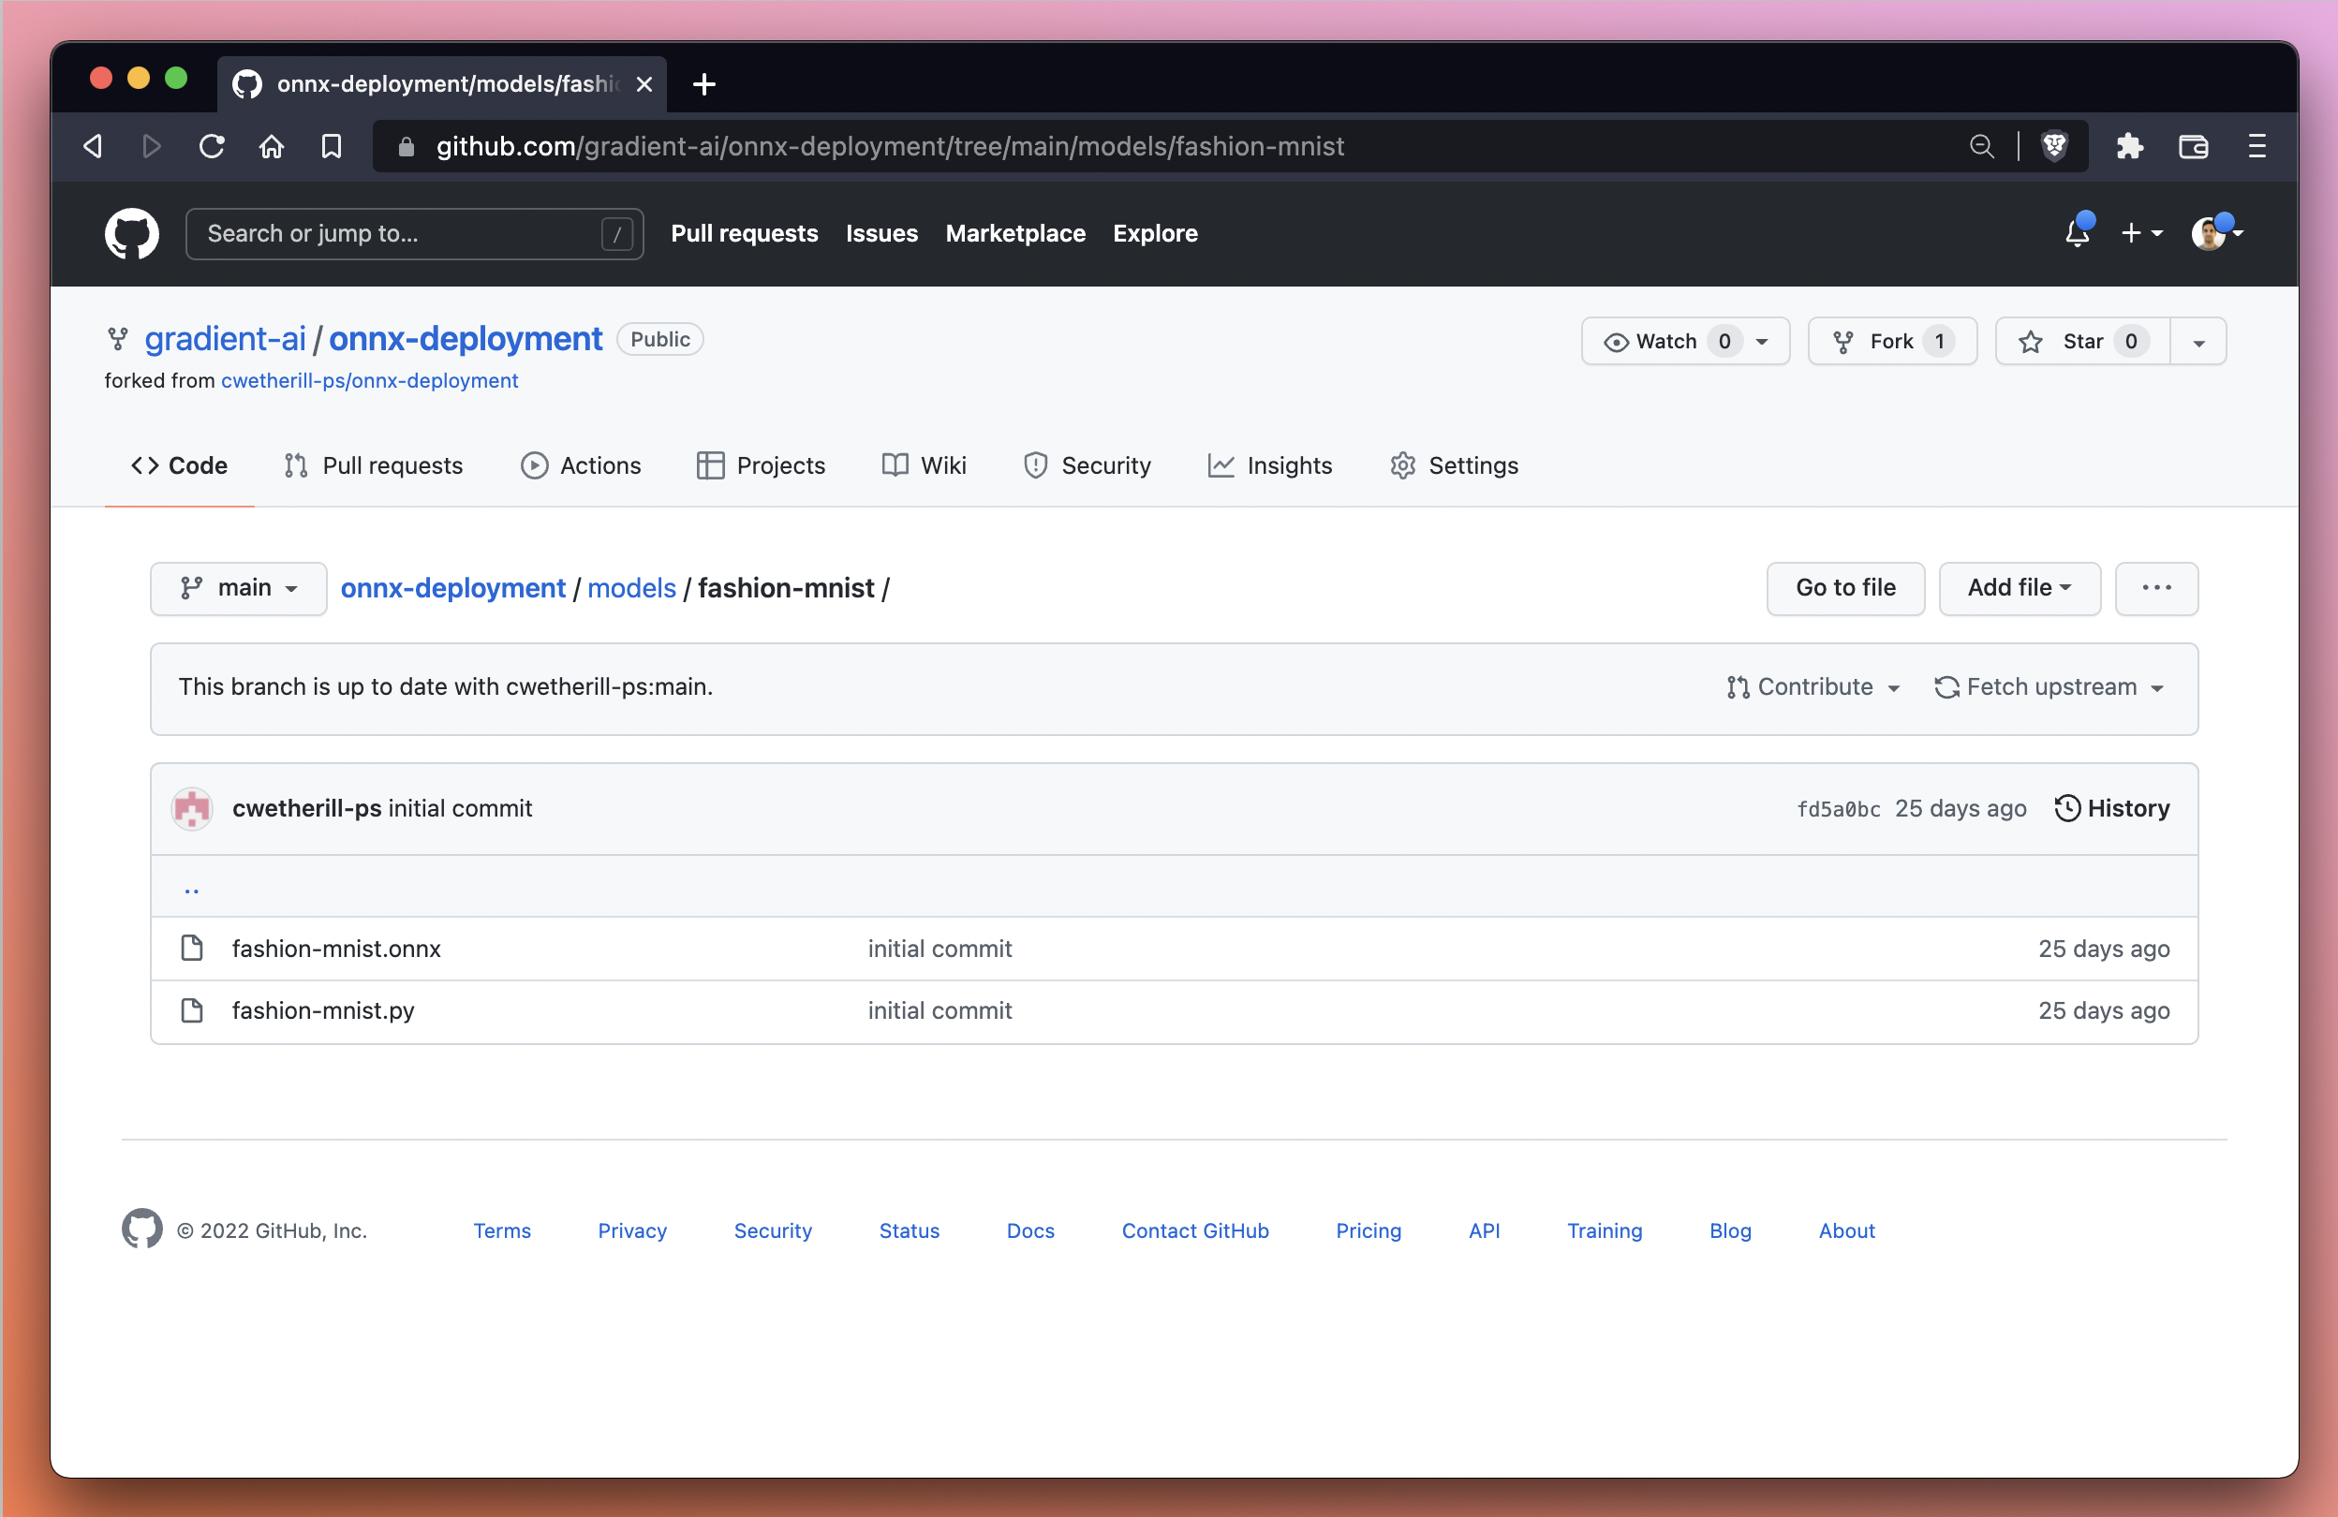
Task: Select the Projects tab
Action: coord(761,465)
